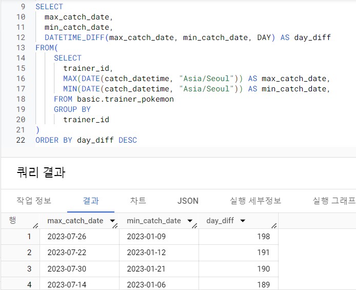Open the 실행 세부정보 tab
356x290 pixels.
click(x=255, y=201)
